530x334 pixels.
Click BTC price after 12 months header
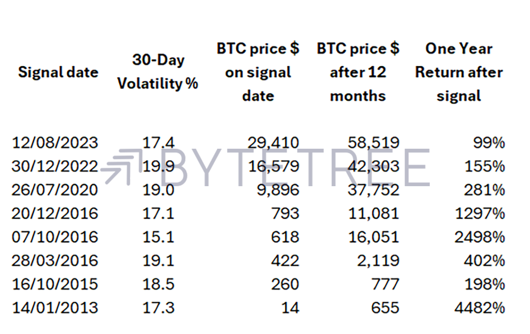(x=358, y=72)
